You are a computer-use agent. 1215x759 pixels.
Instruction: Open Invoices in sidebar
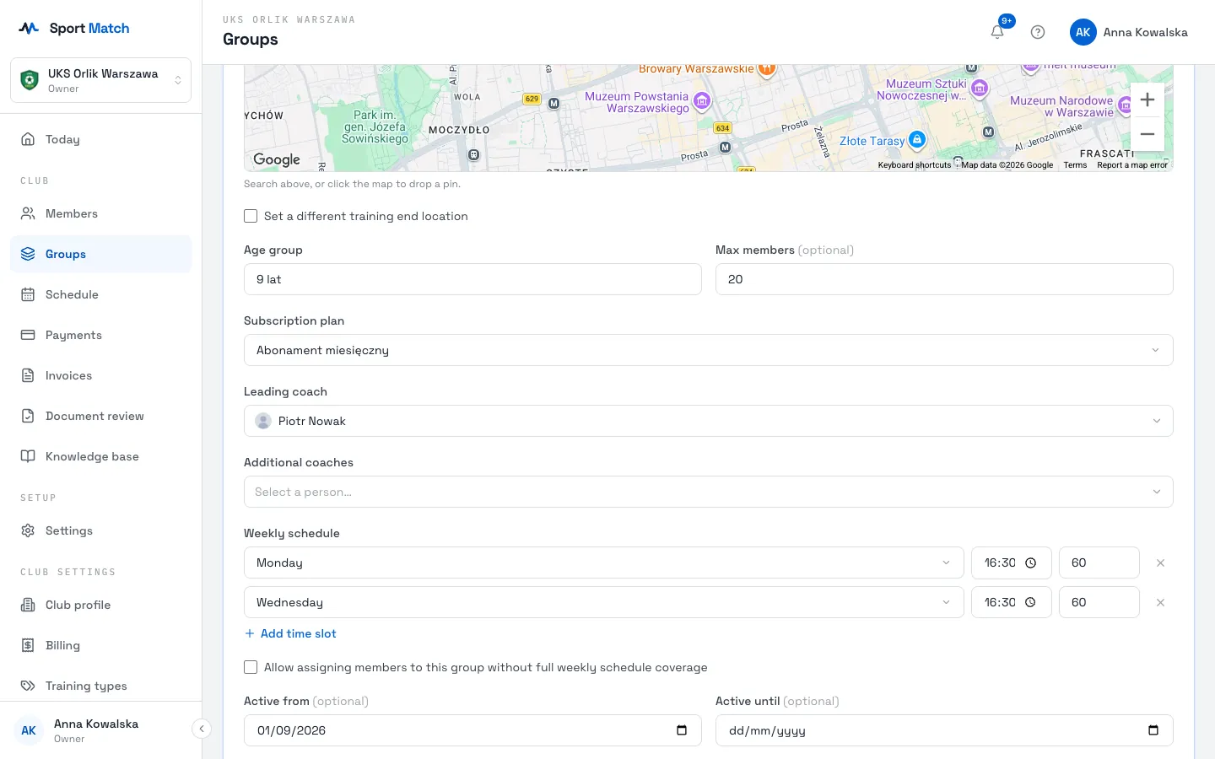[x=100, y=375]
